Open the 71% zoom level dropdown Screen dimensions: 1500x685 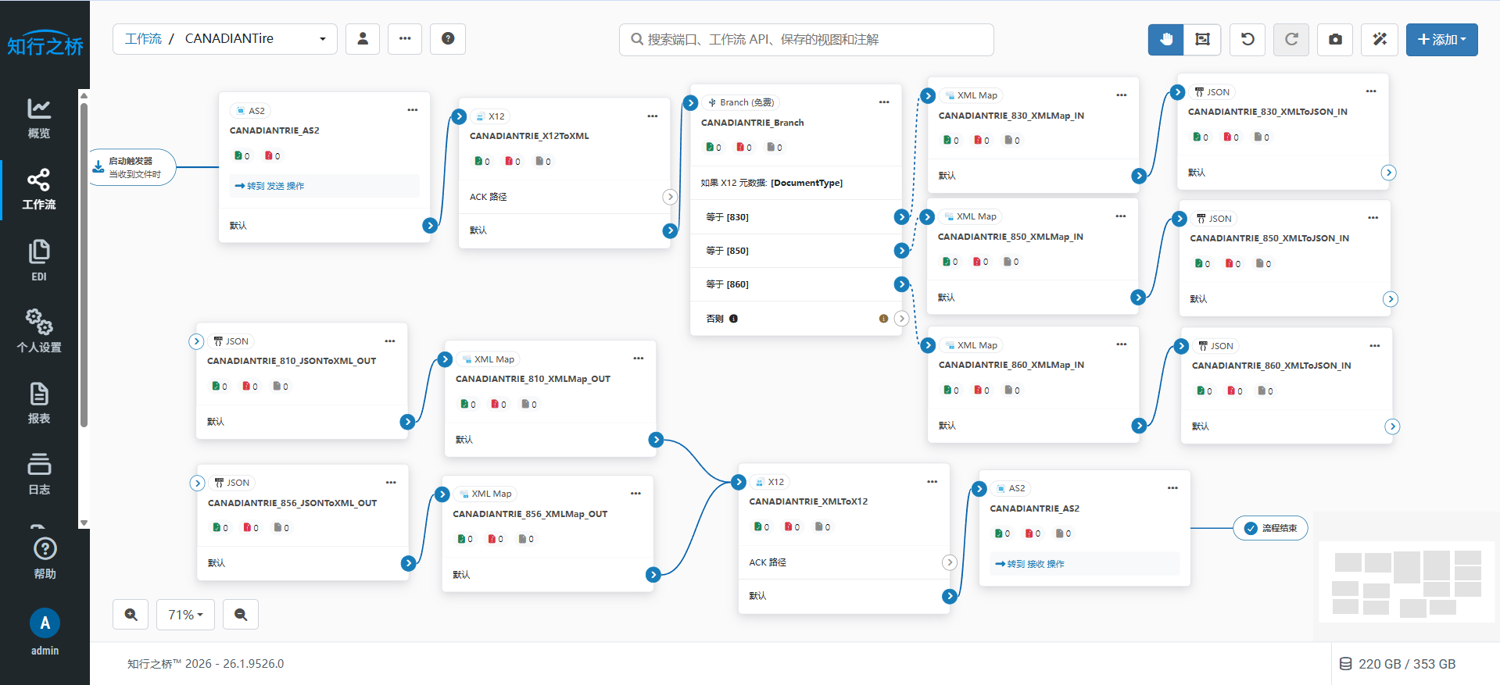[x=185, y=615]
